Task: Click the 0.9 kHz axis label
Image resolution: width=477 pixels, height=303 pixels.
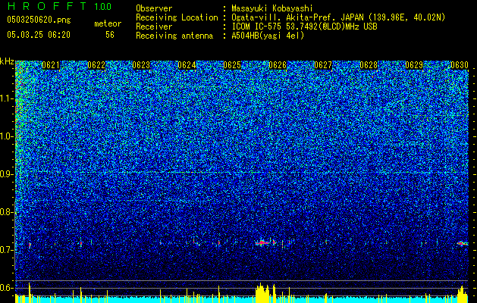Action: [7, 174]
